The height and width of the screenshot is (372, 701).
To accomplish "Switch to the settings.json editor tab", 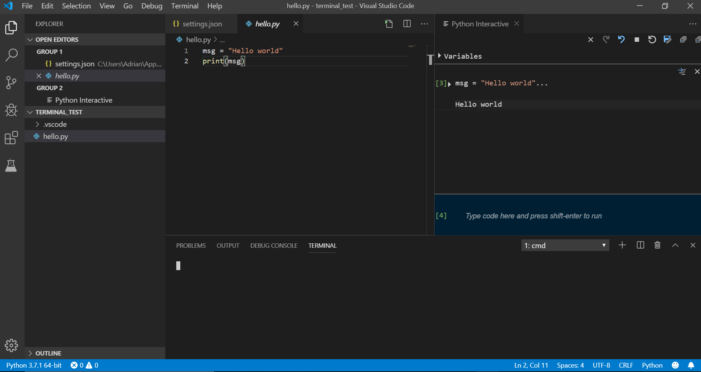I will click(202, 24).
